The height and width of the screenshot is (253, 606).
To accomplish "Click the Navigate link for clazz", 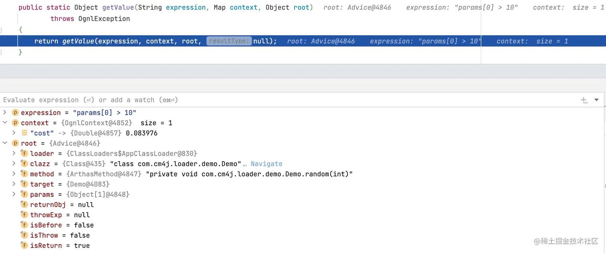I will (x=266, y=164).
